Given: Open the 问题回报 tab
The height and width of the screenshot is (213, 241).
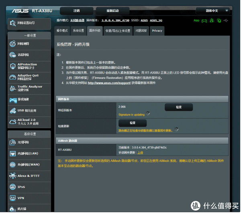Looking at the screenshot, I should coord(141,31).
